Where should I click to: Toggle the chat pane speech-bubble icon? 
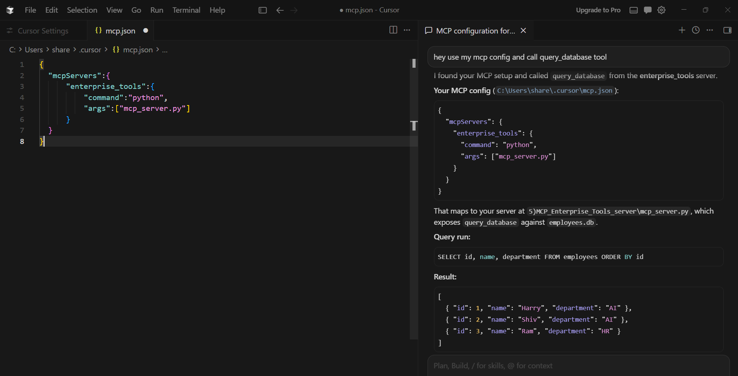(648, 10)
